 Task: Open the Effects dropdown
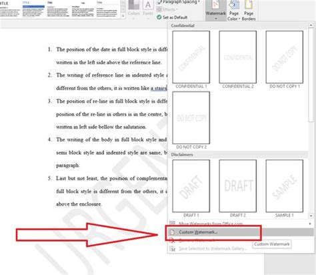point(167,9)
